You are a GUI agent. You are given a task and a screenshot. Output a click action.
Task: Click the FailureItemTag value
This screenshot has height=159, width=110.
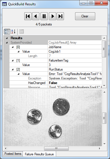[x=75, y=60]
